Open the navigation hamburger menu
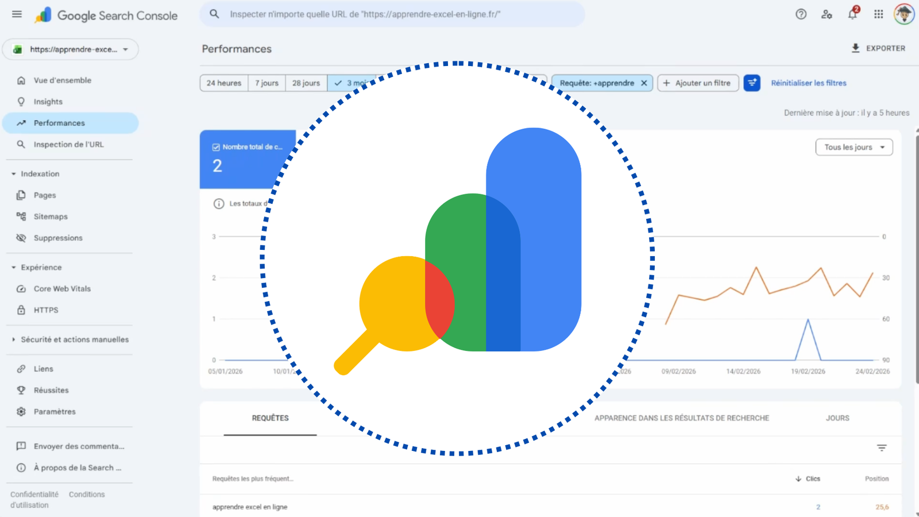919x517 pixels. pos(16,14)
